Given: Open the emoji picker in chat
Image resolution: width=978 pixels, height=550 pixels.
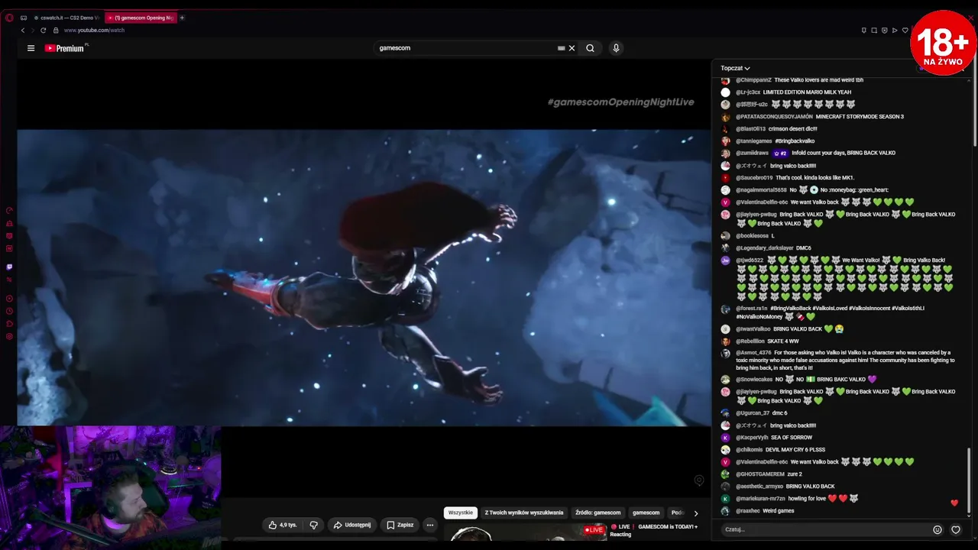Looking at the screenshot, I should (x=938, y=529).
